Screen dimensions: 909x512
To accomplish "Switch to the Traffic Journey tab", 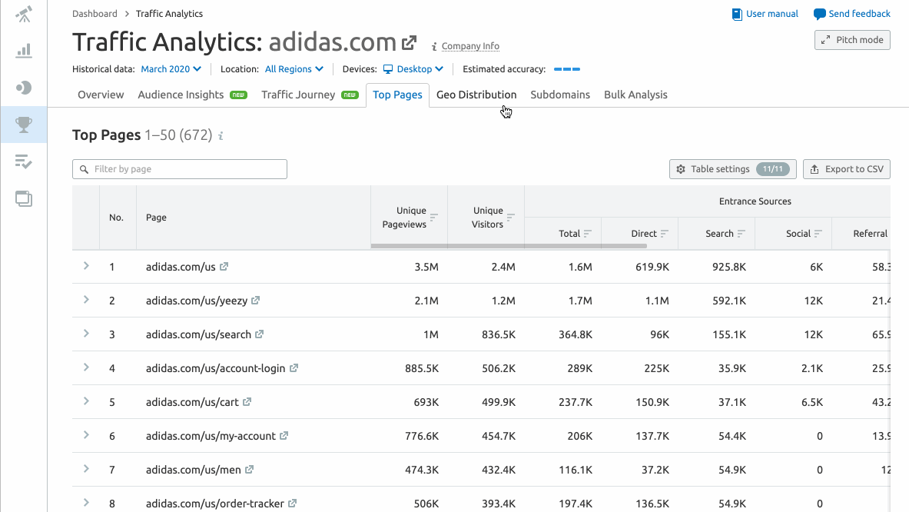I will tap(310, 95).
